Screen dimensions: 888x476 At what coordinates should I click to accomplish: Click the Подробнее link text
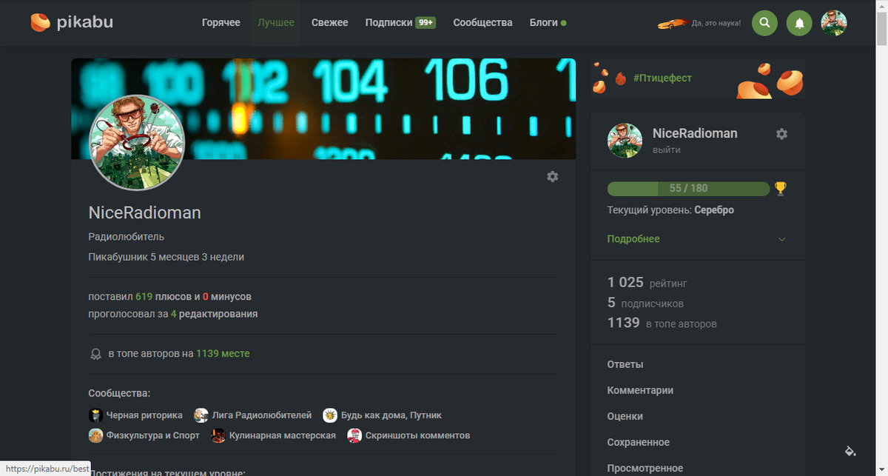[x=633, y=239]
